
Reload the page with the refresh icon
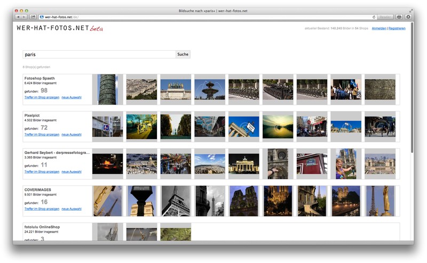pyautogui.click(x=374, y=17)
